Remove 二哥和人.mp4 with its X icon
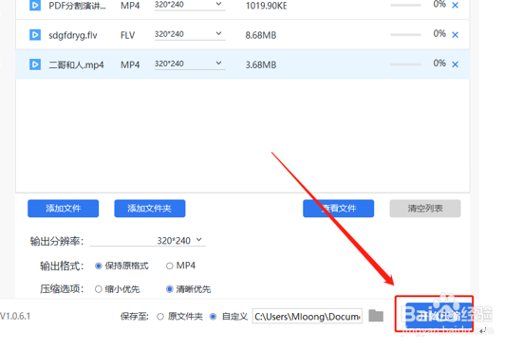Viewport: 523px width, 349px height. click(x=455, y=64)
